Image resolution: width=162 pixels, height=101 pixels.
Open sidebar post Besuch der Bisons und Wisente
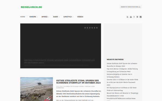tap(122, 95)
